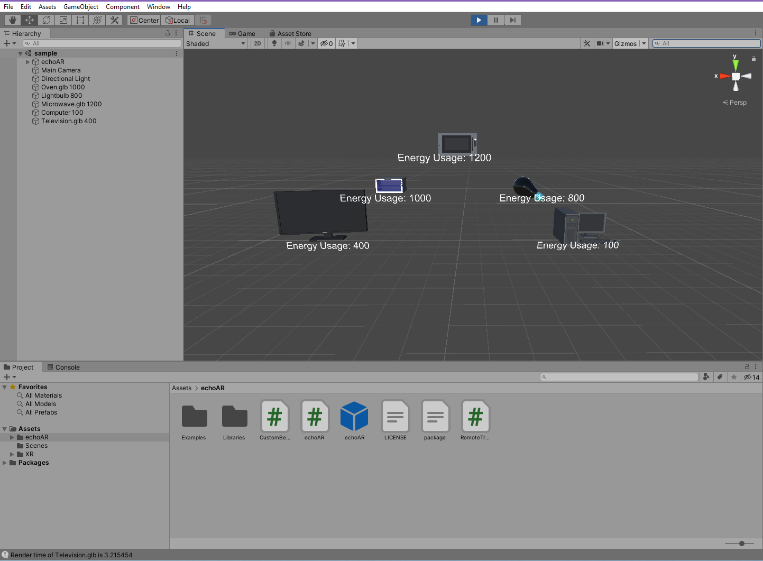Select Main Camera in Hierarchy
The width and height of the screenshot is (763, 561).
(61, 70)
